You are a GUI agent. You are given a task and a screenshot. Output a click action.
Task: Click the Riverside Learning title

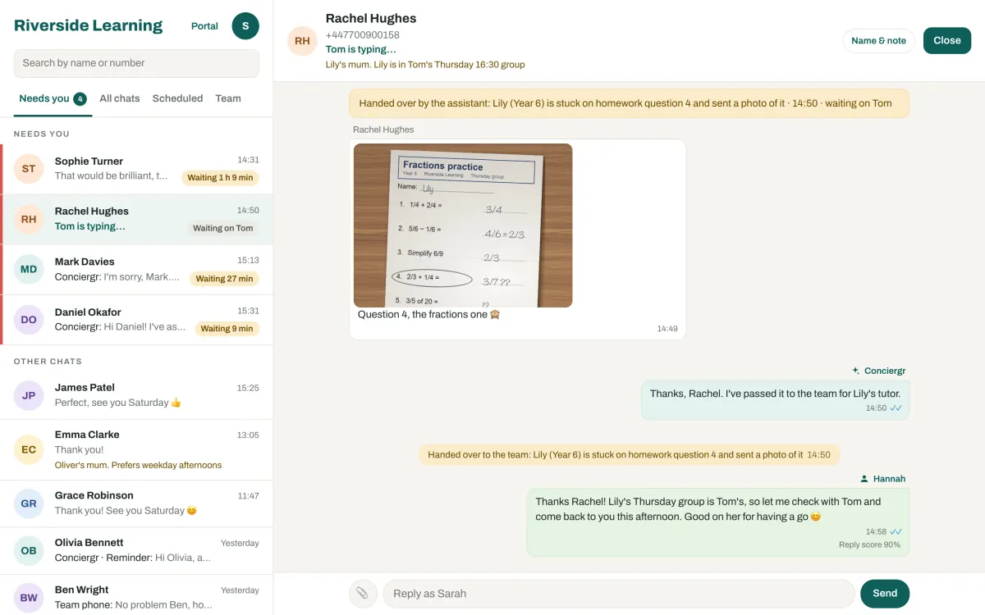coord(88,25)
